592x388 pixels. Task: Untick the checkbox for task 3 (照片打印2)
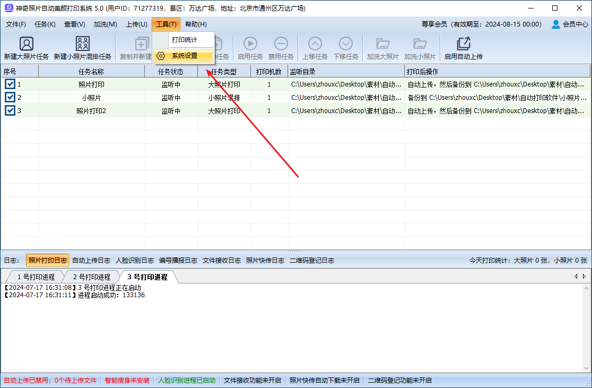tap(10, 110)
